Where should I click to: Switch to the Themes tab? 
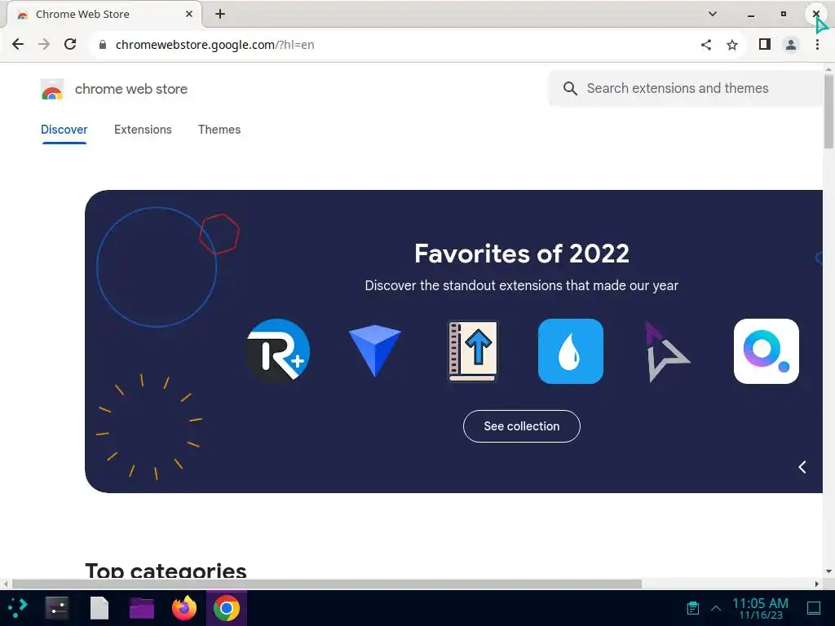tap(219, 130)
